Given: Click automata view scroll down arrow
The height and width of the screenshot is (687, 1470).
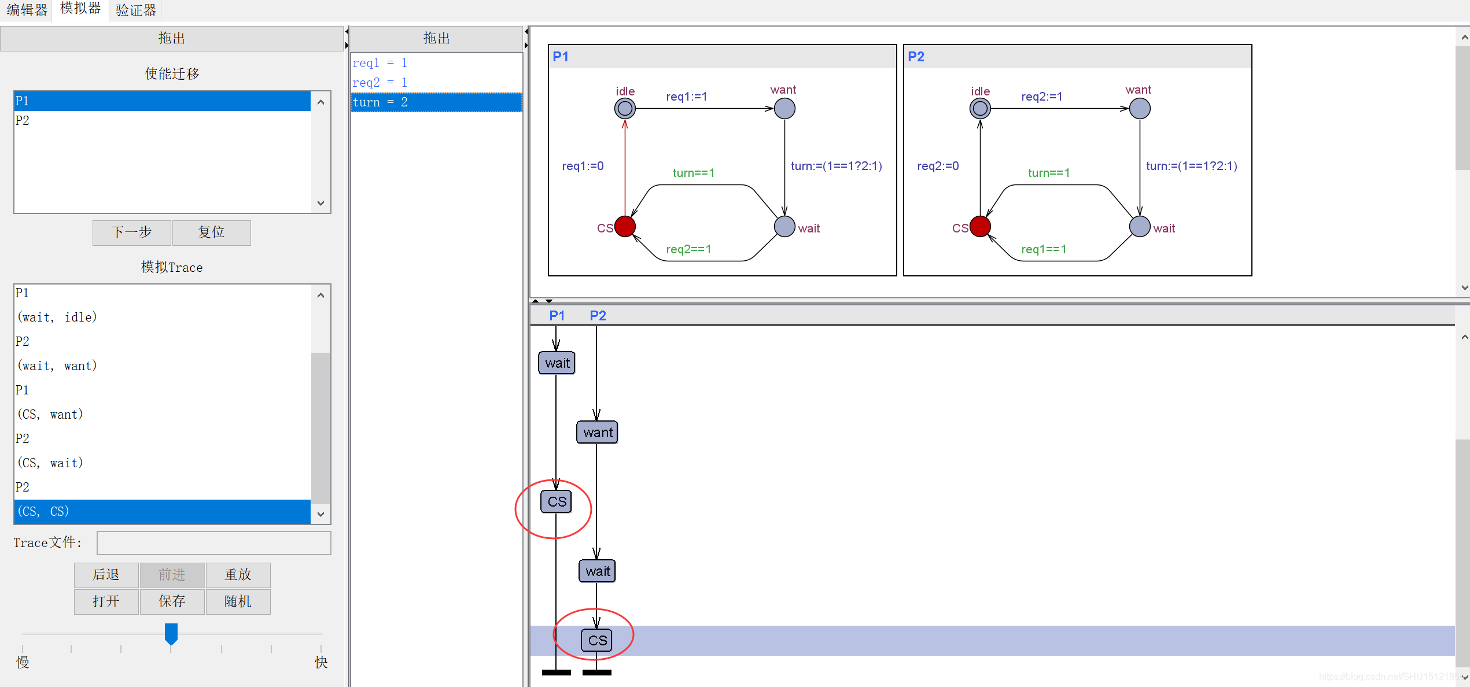Looking at the screenshot, I should 1464,287.
